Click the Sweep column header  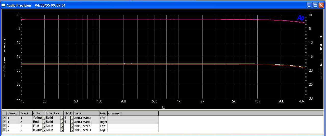(13, 113)
